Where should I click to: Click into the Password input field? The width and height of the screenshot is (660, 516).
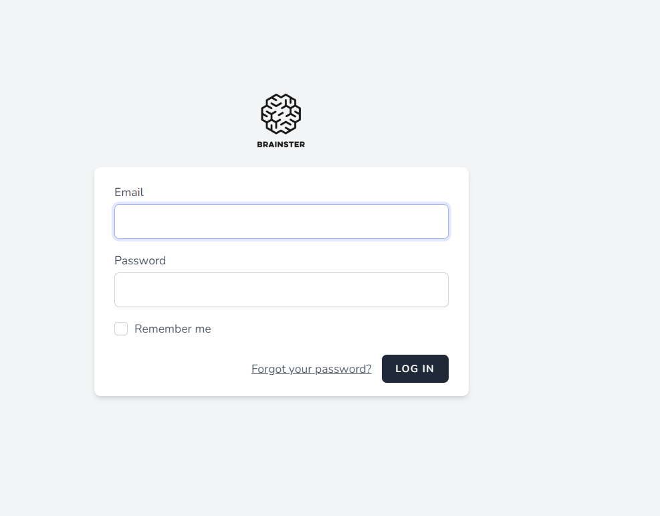coord(281,290)
